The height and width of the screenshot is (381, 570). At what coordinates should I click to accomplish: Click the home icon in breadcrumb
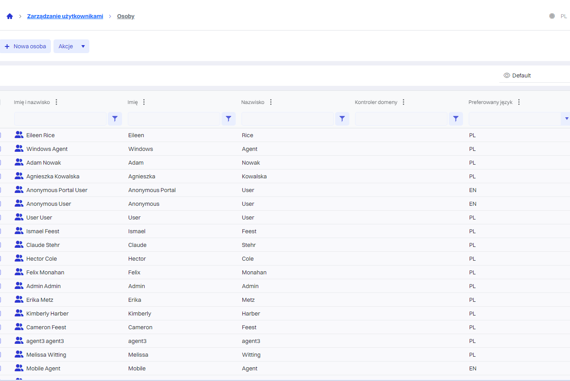[x=10, y=16]
